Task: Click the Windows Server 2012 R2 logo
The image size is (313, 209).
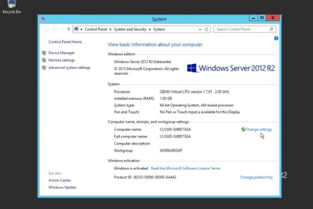Action: point(231,68)
